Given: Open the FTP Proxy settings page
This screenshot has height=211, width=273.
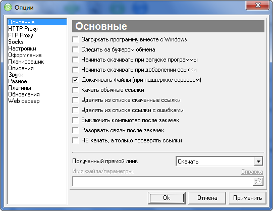Looking at the screenshot, I should (x=37, y=35).
